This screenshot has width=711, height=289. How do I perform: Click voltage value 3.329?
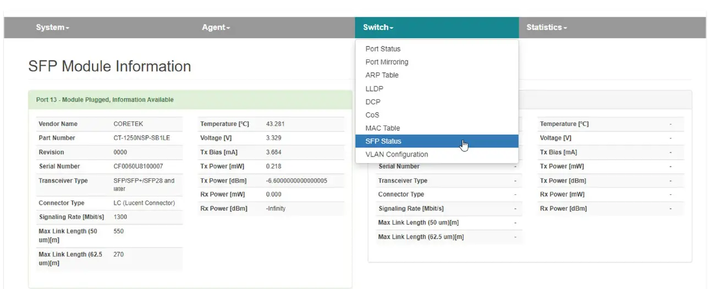[273, 138]
